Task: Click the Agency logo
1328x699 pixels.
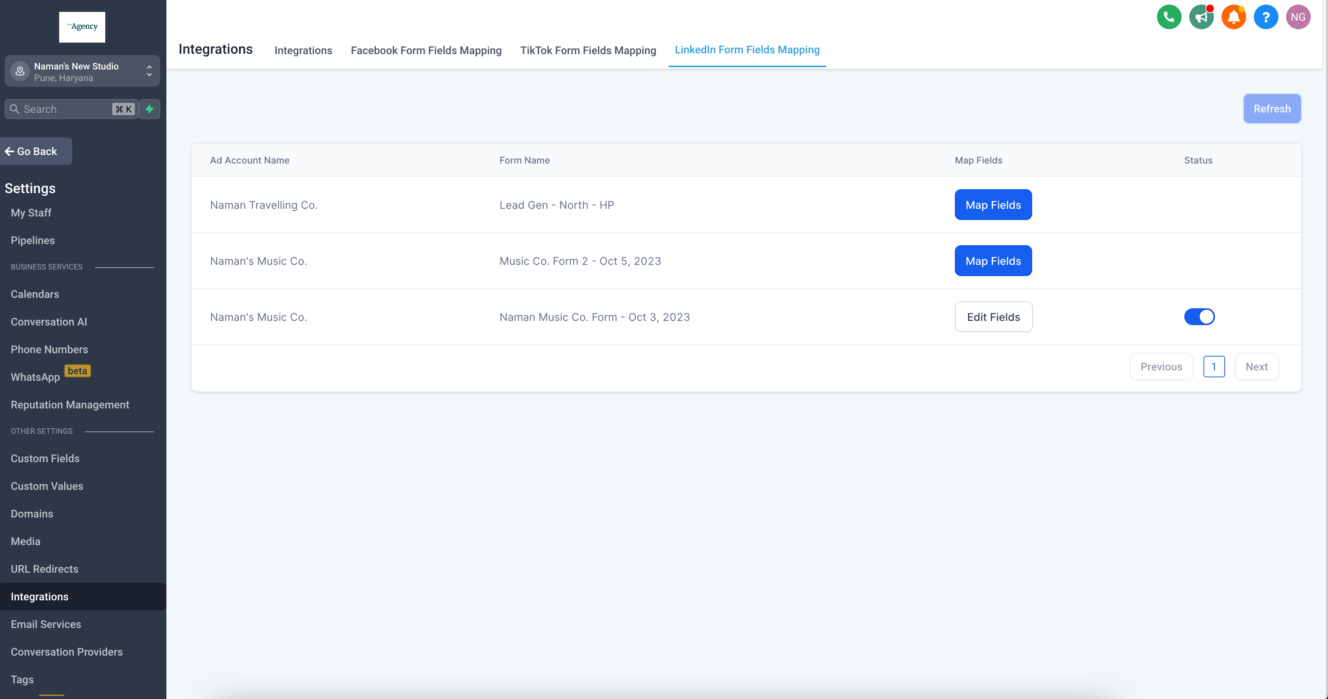Action: pos(82,27)
